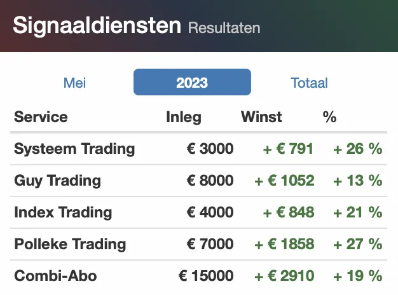Select the Combi-Abo service
The height and width of the screenshot is (295, 398).
[55, 276]
